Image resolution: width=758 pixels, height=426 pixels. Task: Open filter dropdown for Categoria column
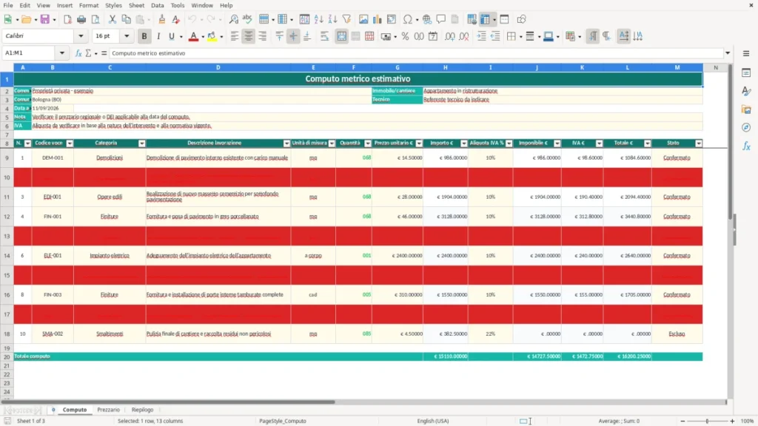pos(141,143)
